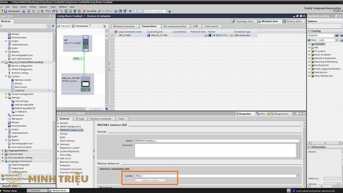This screenshot has width=343, height=193.
Task: Open the Network overview tab
Action: coord(123,26)
